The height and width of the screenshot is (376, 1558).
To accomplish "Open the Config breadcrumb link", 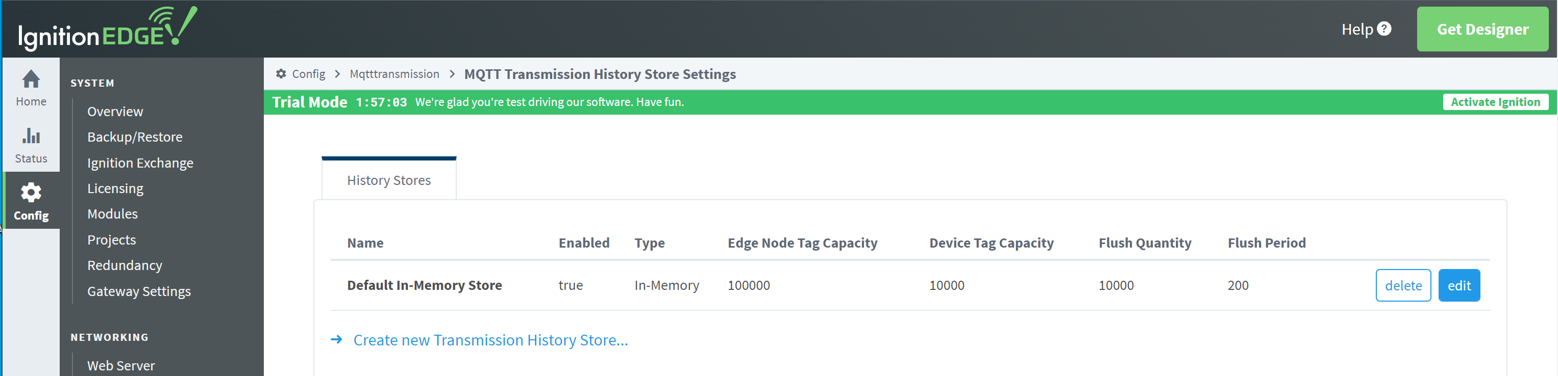I will [308, 74].
